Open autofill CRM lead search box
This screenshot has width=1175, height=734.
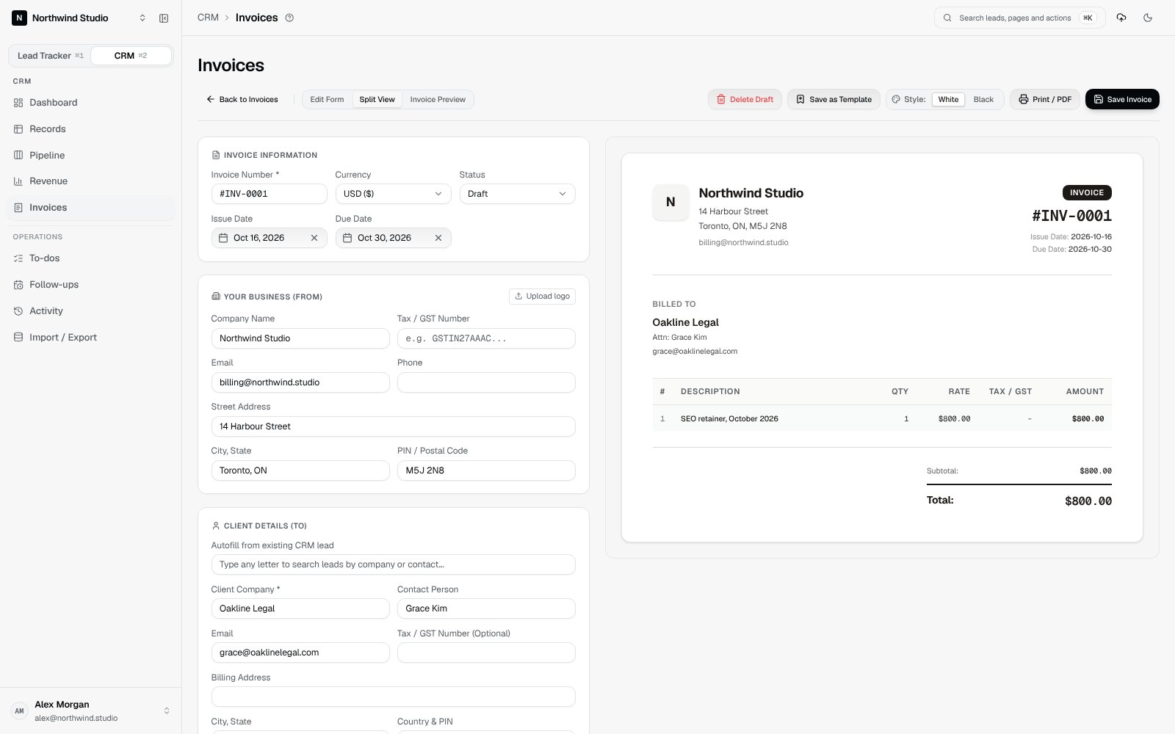pos(393,564)
